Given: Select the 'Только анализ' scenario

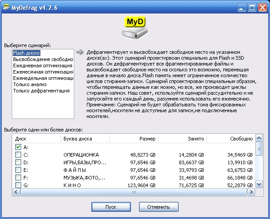Looking at the screenshot, I should [30, 84].
